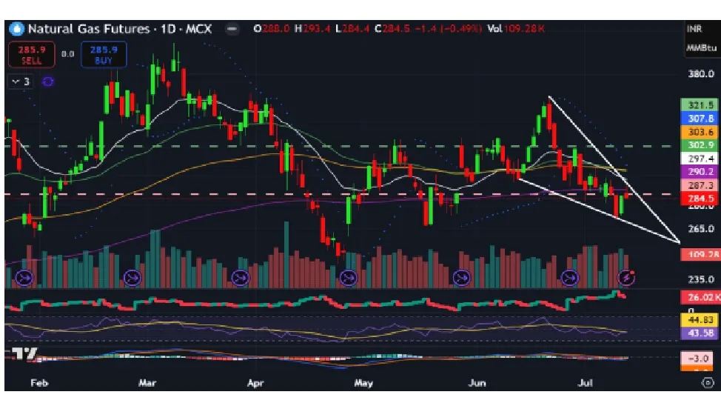
Task: Click the purple 290.2 price label
Action: tap(699, 172)
